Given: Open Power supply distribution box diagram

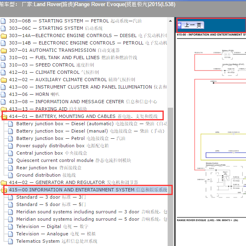Looking at the screenshot, I should [x=62, y=146].
